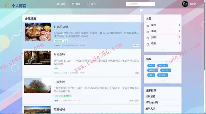Click the publish date of 哈利波特 post
Viewport: 206px width, 114px height.
pos(70,73)
